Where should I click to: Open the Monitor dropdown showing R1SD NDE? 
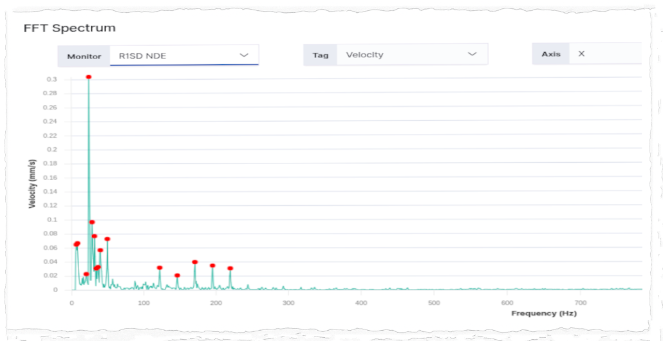click(x=184, y=55)
